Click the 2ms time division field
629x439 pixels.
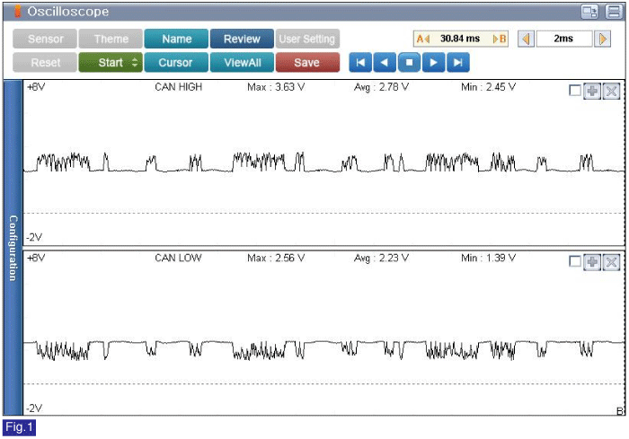pyautogui.click(x=564, y=39)
